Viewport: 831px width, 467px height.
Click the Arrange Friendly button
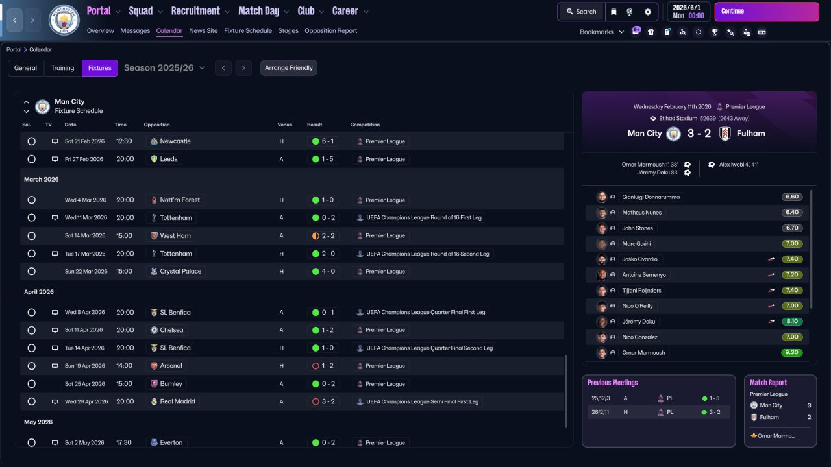coord(289,68)
